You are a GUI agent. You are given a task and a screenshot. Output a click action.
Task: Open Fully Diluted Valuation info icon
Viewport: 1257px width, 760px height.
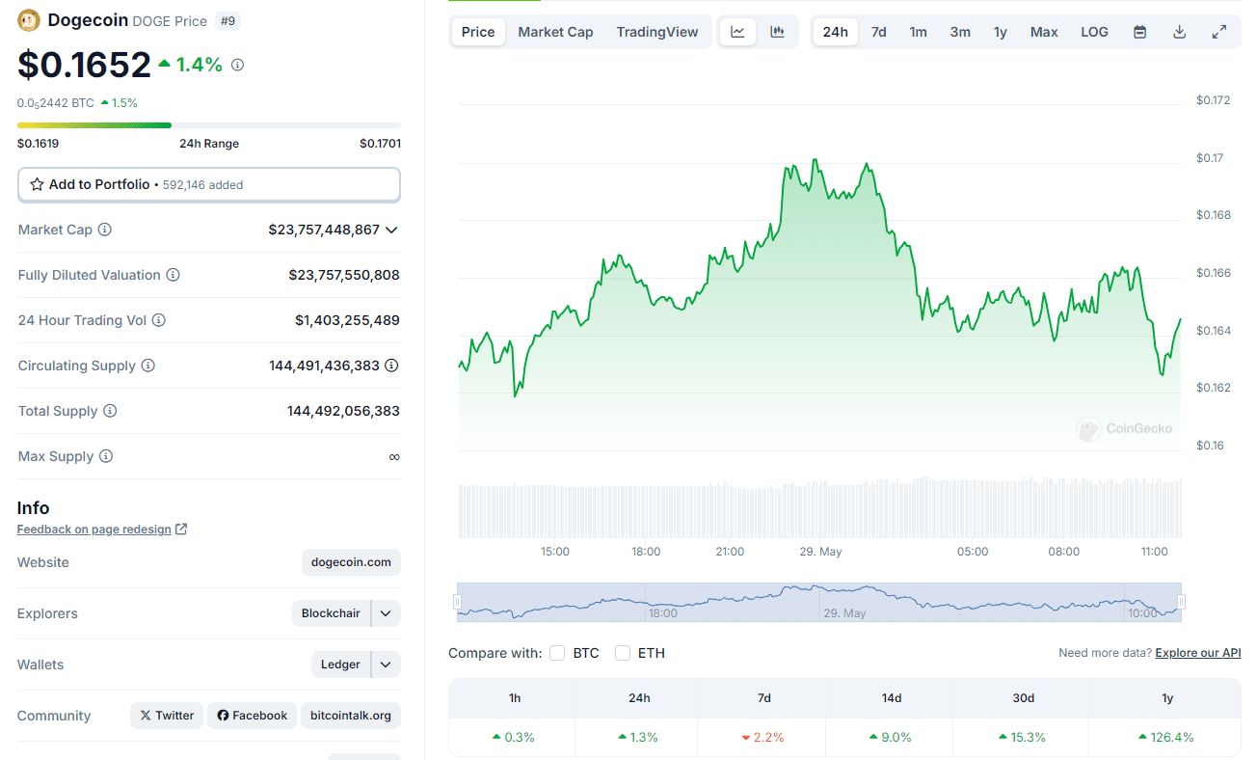pos(174,275)
